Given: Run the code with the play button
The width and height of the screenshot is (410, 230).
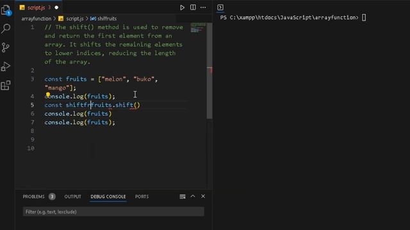Looking at the screenshot, I should tap(182, 8).
